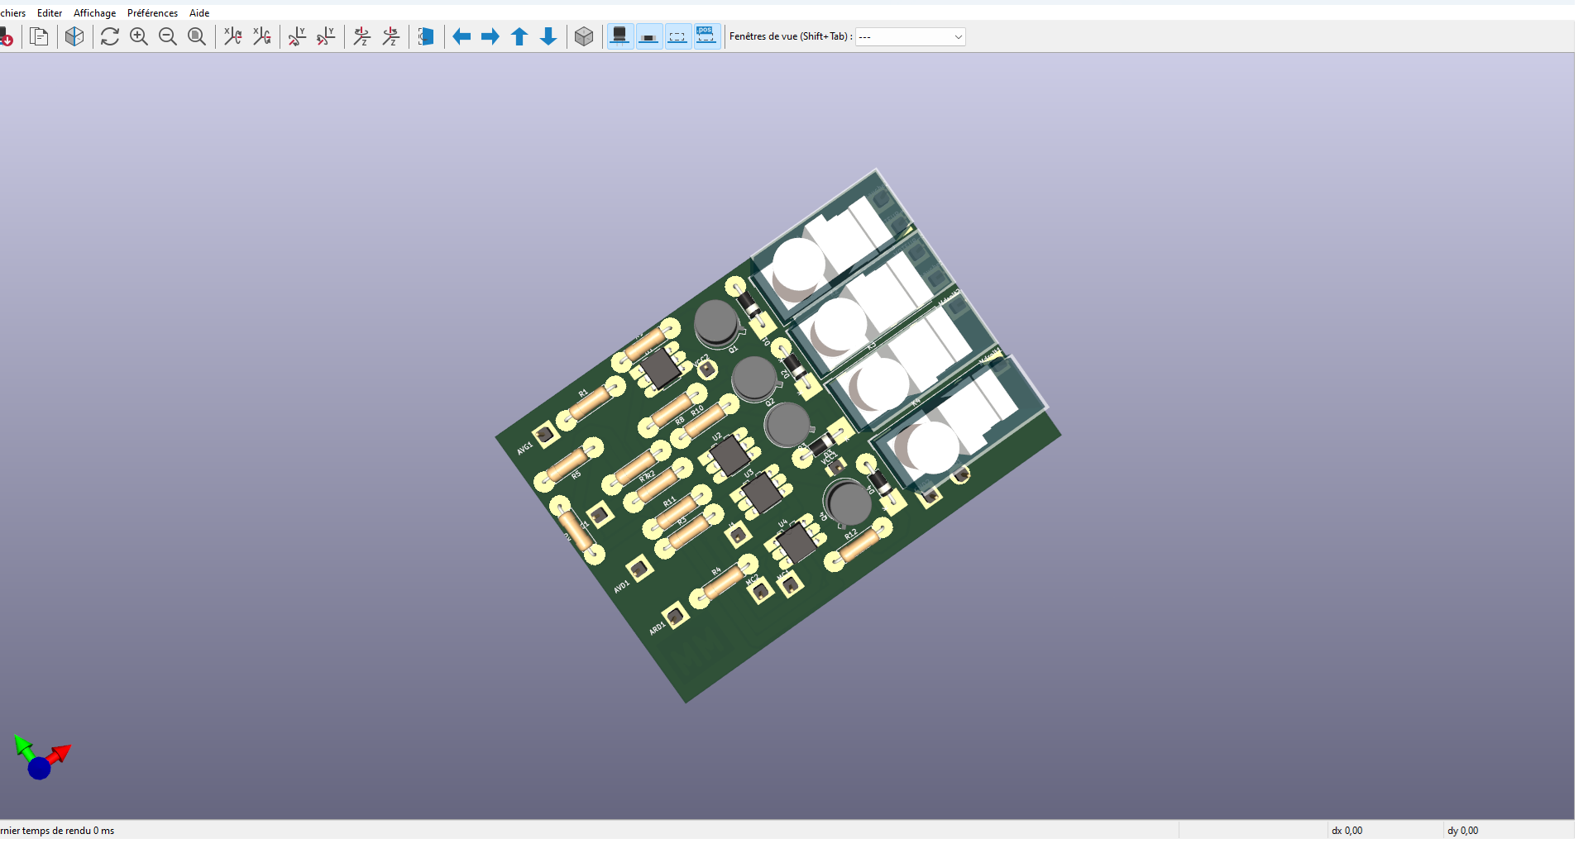Copy 3D image to clipboard icon
1588x853 pixels.
(x=39, y=37)
